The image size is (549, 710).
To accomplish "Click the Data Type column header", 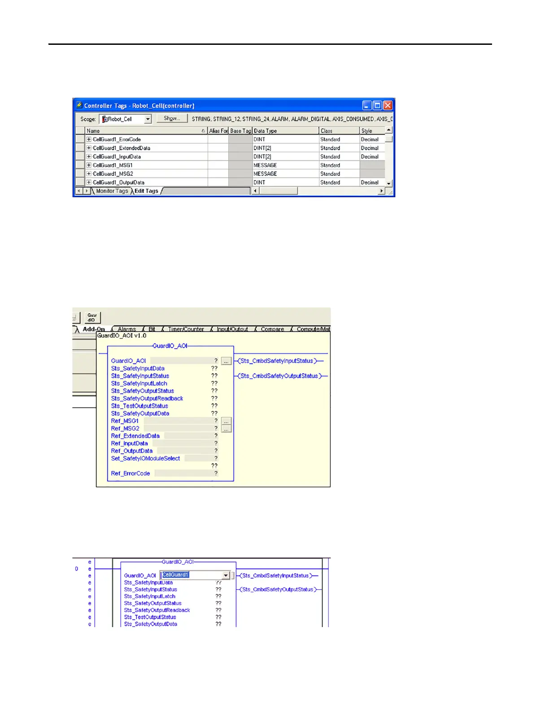I will coord(285,131).
